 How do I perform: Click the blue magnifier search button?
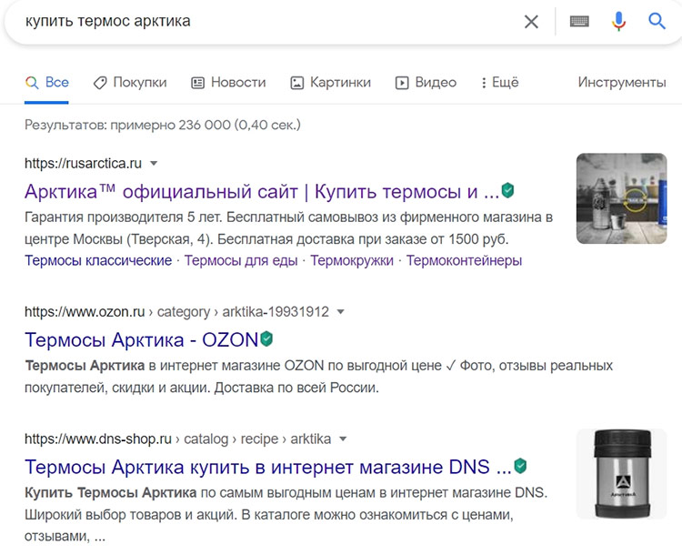point(657,22)
